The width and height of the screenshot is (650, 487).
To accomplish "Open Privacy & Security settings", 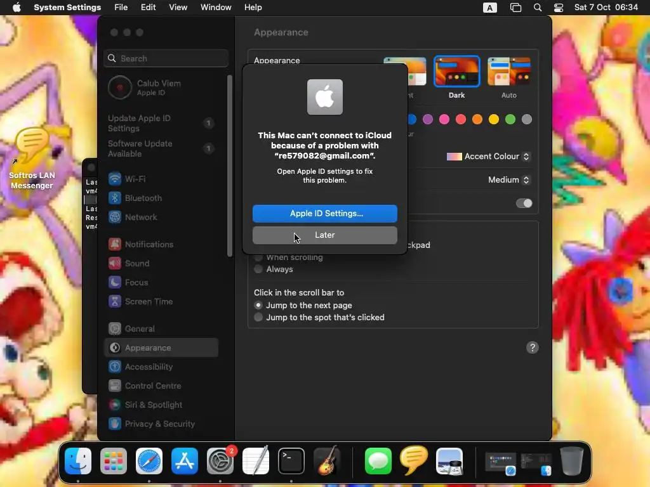I will (x=161, y=424).
